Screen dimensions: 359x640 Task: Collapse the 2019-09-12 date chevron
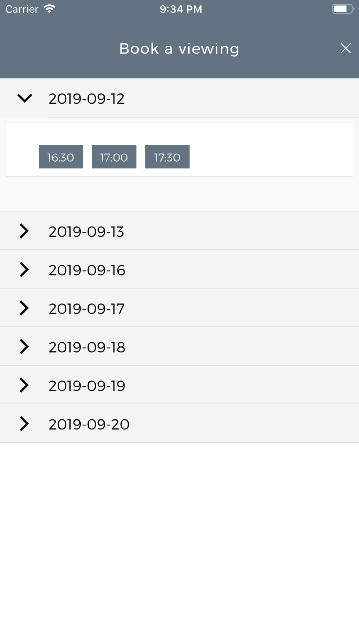(25, 98)
